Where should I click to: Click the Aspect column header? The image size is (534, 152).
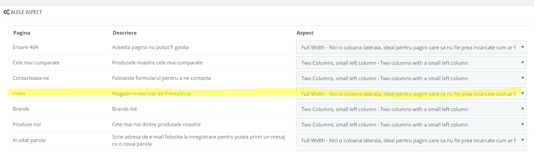click(305, 33)
